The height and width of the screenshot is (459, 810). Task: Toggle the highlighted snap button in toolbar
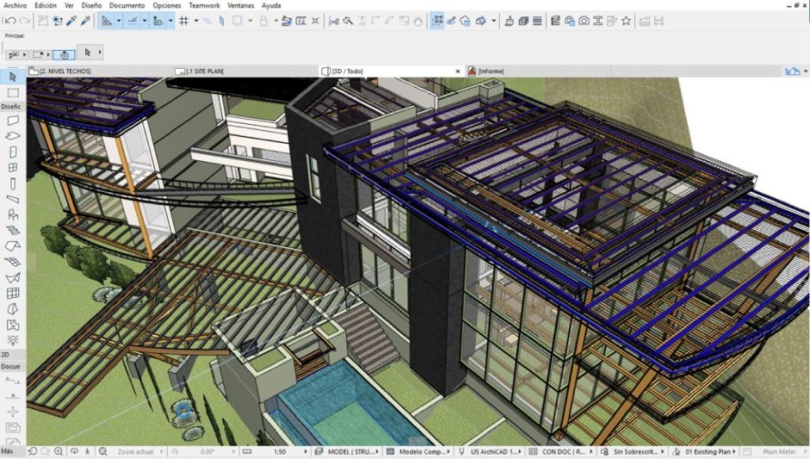point(438,20)
